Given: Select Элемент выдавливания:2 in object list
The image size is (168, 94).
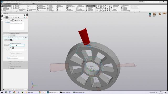Looking at the screenshot, I should [16, 23].
